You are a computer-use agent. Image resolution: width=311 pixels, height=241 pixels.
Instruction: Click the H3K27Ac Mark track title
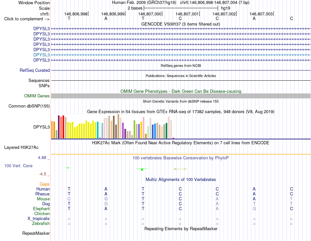coord(181,143)
